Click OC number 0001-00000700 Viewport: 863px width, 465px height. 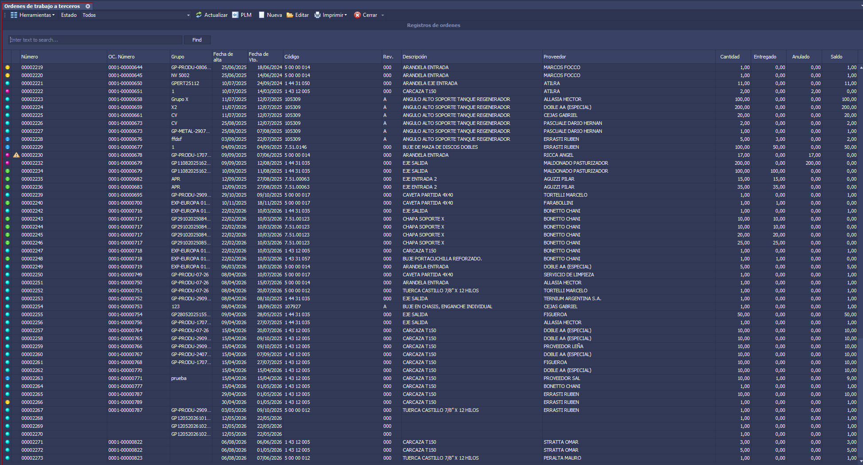[125, 203]
